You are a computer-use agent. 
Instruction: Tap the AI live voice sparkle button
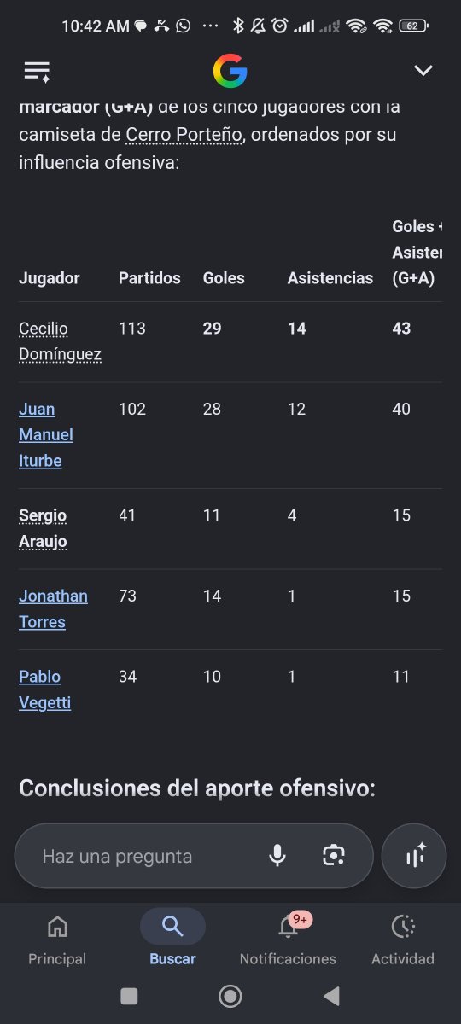click(414, 856)
